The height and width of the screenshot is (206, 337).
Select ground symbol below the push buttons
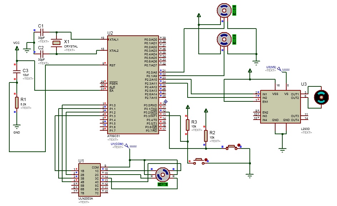tap(250, 176)
